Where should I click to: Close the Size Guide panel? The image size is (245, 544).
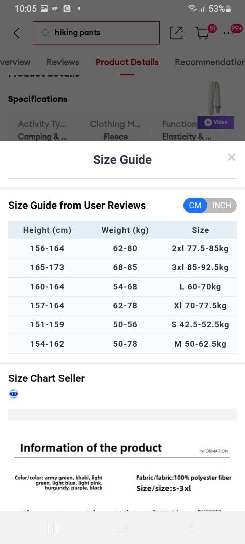[231, 157]
